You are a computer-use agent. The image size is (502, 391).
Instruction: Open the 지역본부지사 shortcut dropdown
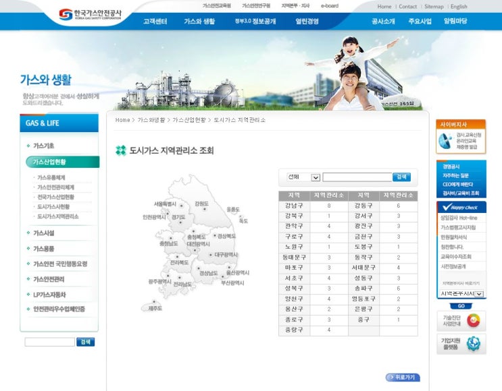[x=461, y=293]
